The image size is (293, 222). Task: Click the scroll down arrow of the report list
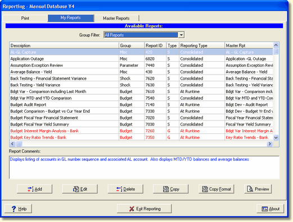276,138
